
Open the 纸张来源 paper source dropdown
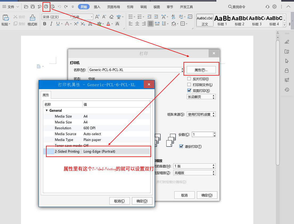click(201, 114)
